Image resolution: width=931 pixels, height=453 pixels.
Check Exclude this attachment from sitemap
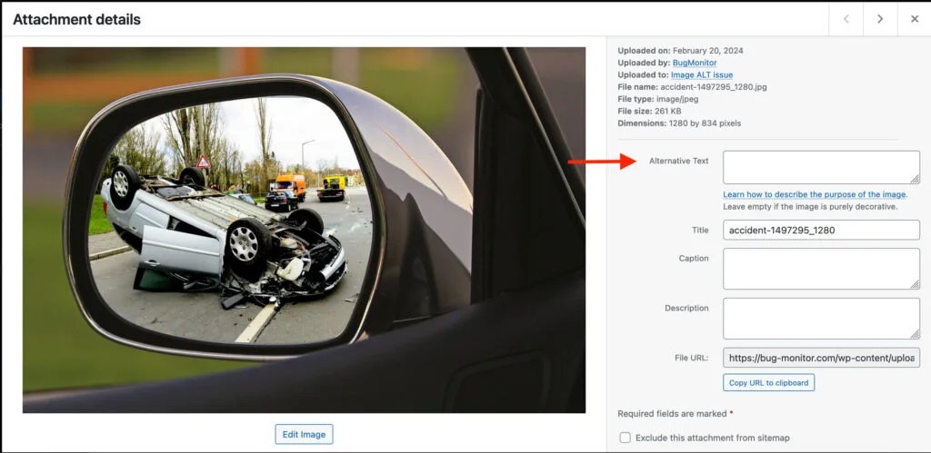[x=626, y=438]
